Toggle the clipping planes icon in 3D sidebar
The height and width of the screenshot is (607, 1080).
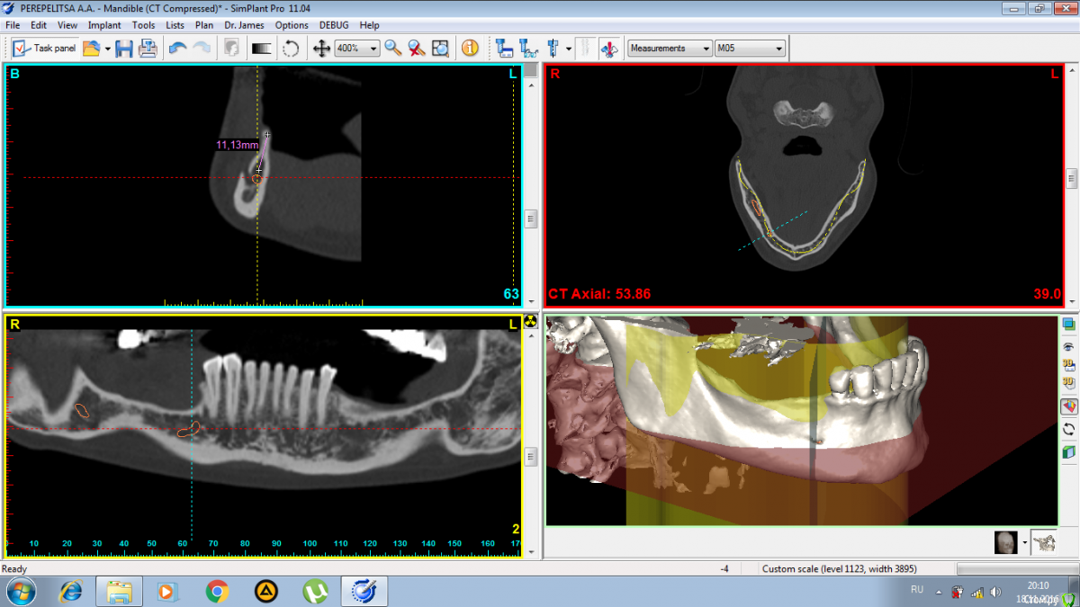click(1068, 406)
